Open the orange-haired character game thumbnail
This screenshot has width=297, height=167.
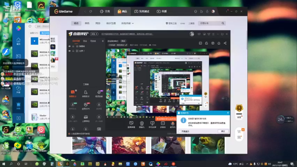click(x=129, y=145)
